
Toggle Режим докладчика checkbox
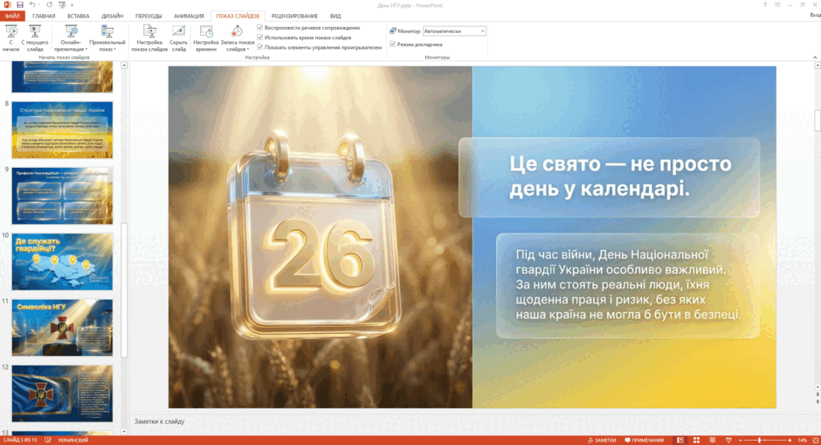[393, 45]
